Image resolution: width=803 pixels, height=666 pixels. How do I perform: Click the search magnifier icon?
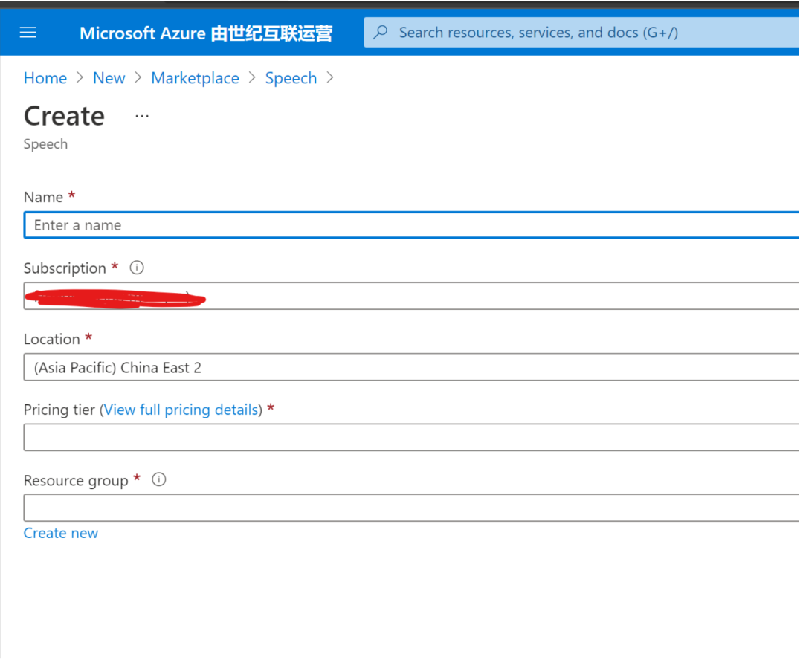(x=380, y=32)
